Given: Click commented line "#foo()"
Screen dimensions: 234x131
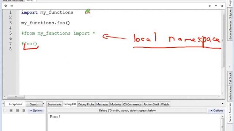Looking at the screenshot, I should tap(29, 44).
